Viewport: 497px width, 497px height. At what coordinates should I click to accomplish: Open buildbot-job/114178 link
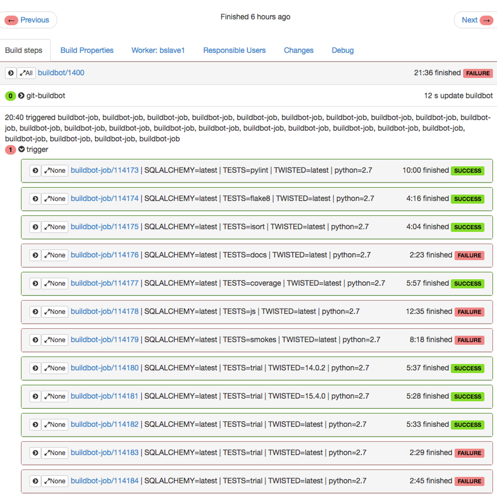click(104, 312)
